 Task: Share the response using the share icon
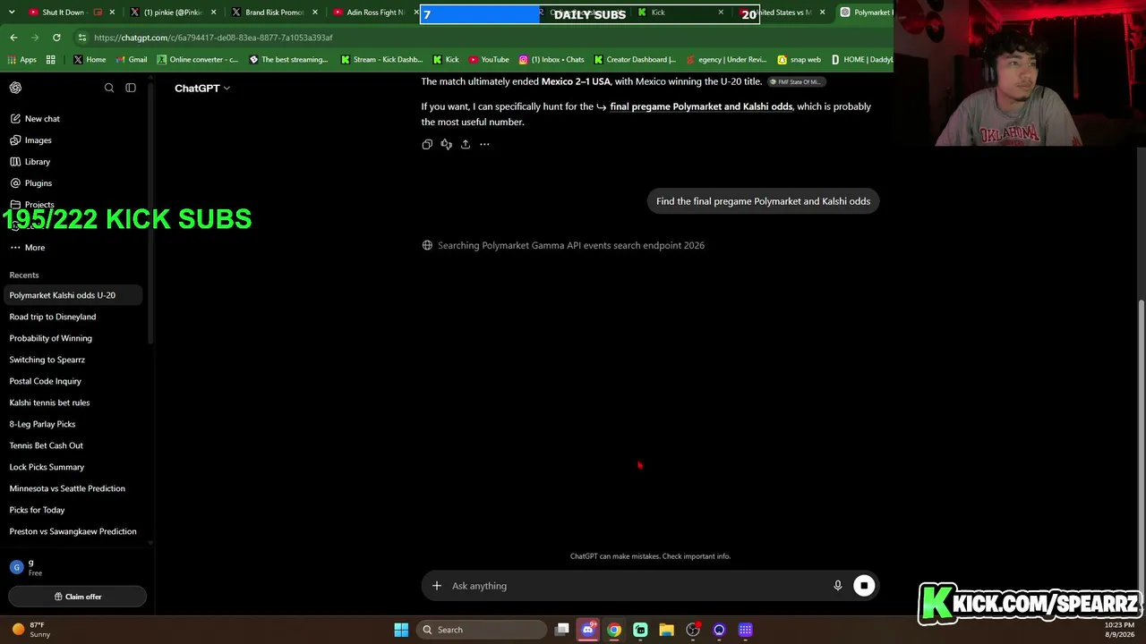click(466, 144)
